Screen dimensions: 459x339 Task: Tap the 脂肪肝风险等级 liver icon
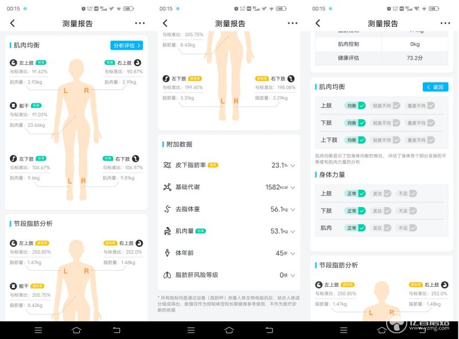pos(167,275)
